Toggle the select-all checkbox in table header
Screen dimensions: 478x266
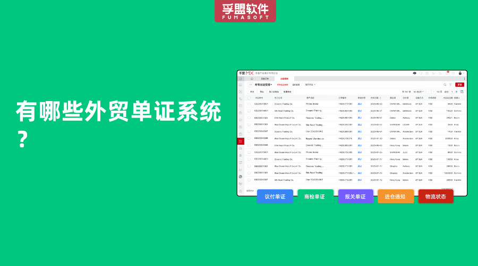click(249, 98)
